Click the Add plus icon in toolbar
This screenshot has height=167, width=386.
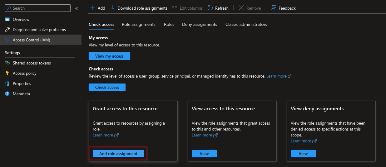92,8
